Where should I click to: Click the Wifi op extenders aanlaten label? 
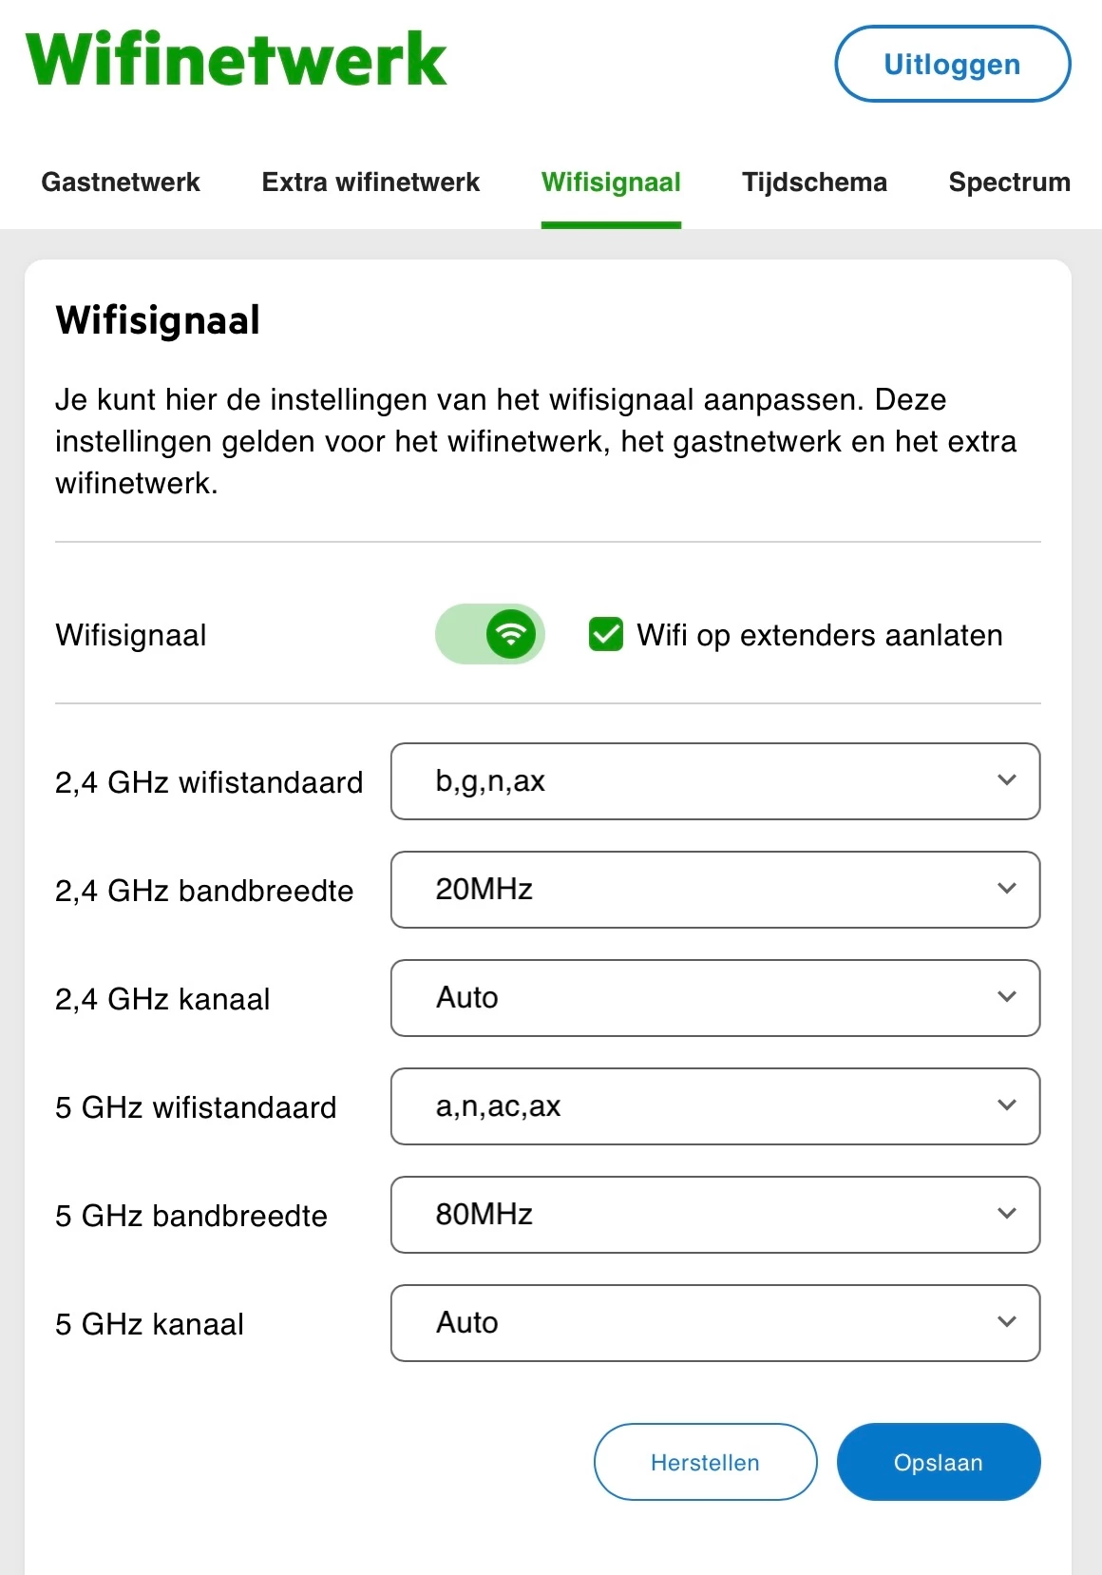point(819,635)
